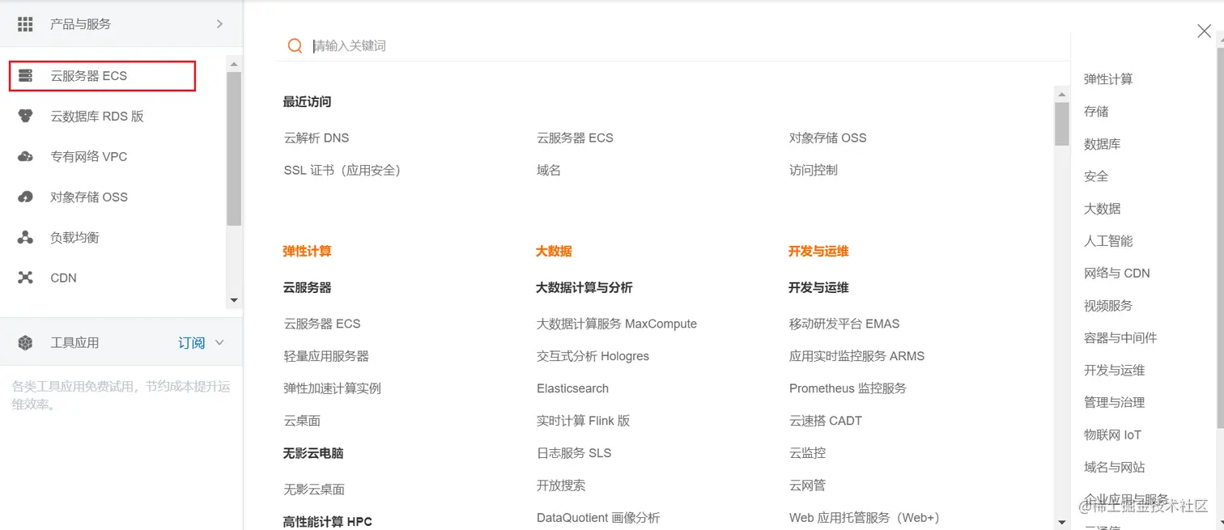Open 云服务器 ECS under 云服务器 heading
Viewport: 1224px width, 530px height.
click(x=322, y=324)
